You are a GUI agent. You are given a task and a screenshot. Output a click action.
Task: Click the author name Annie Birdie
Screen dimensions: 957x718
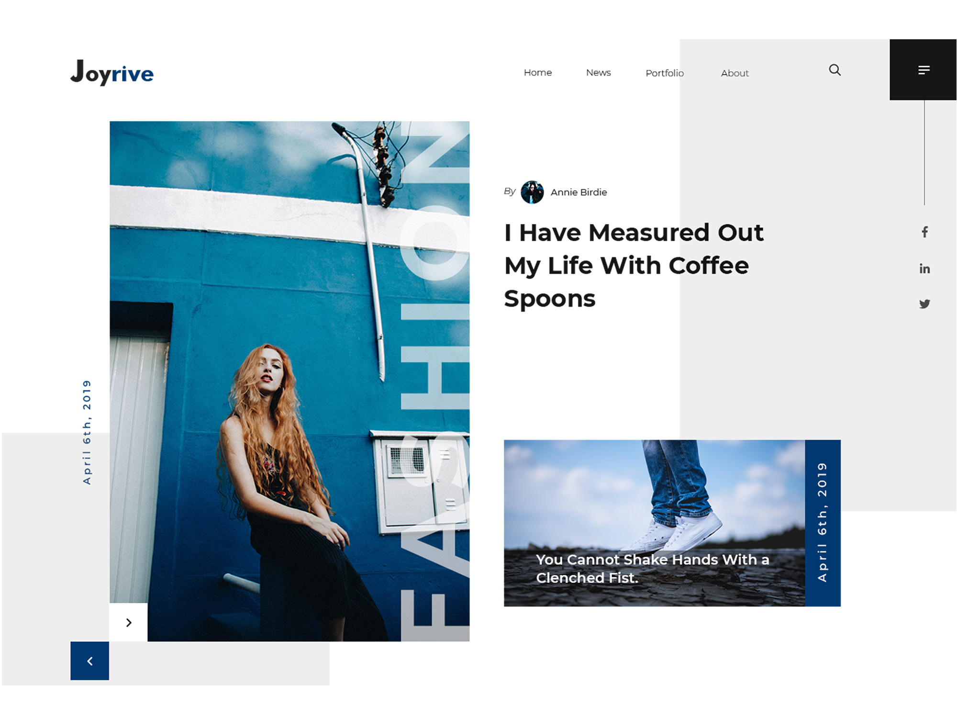pos(579,192)
